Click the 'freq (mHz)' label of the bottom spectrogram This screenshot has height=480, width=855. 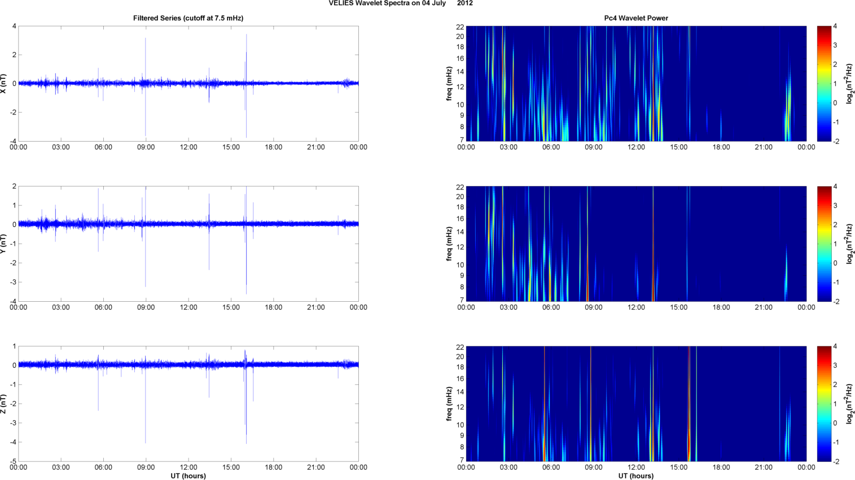click(x=449, y=404)
